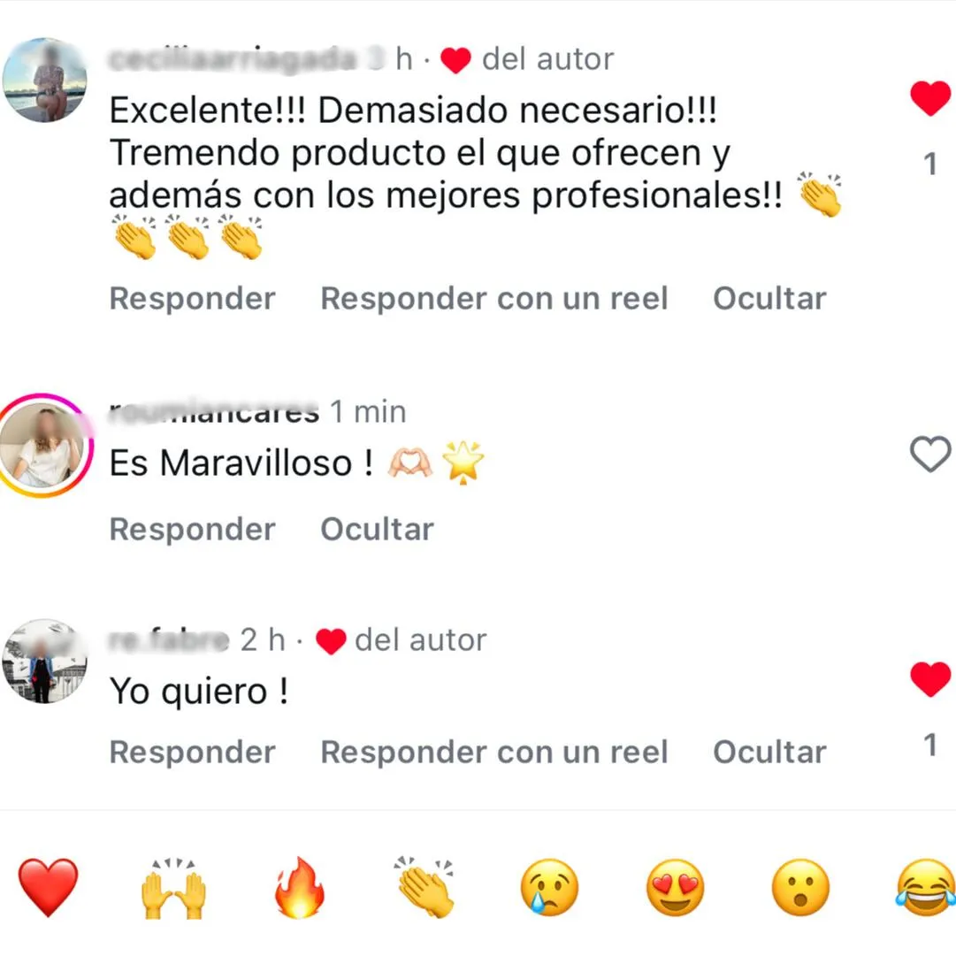956x956 pixels.
Task: Tap the heart-eyes emoji reaction
Action: click(675, 887)
